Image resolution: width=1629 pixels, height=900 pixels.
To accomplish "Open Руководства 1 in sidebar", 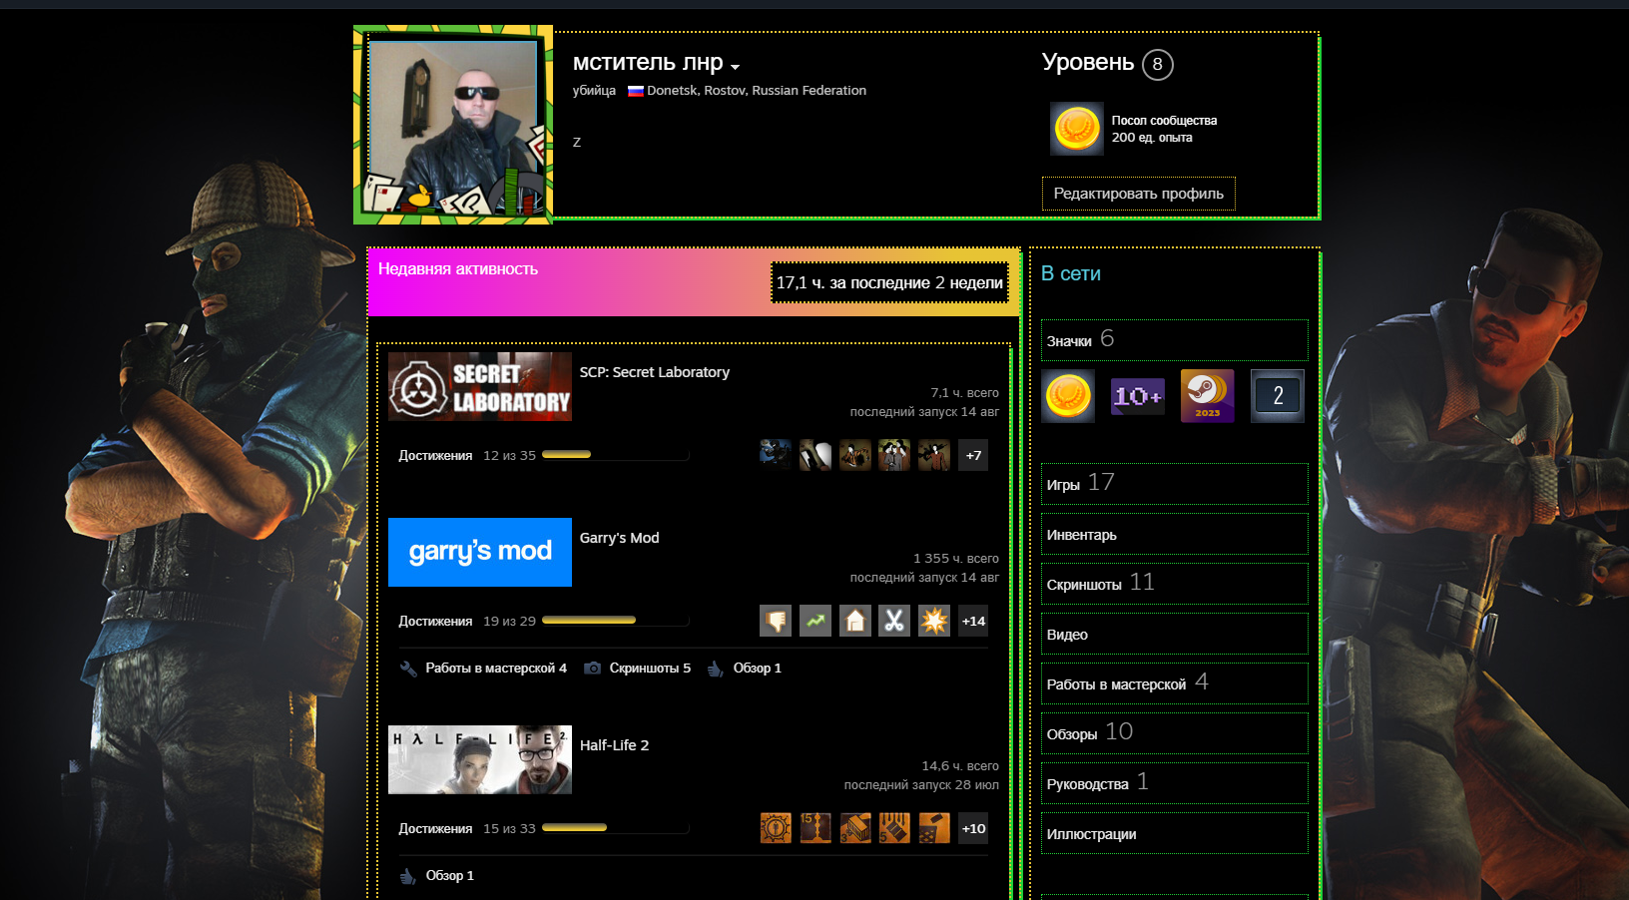I will (x=1174, y=783).
